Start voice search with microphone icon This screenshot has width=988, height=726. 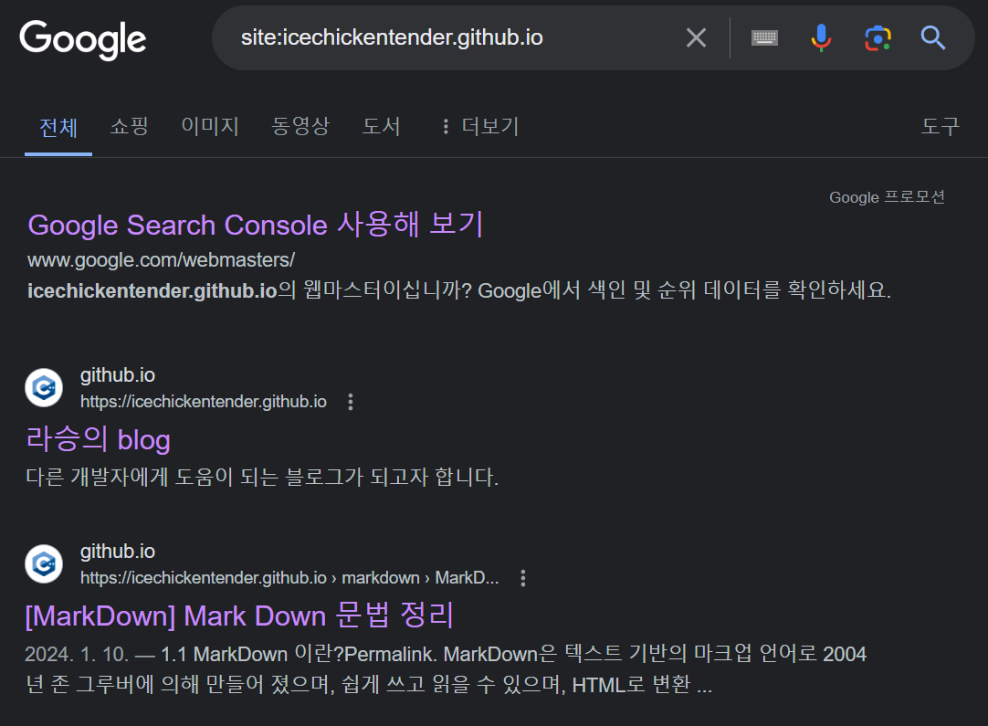(820, 37)
